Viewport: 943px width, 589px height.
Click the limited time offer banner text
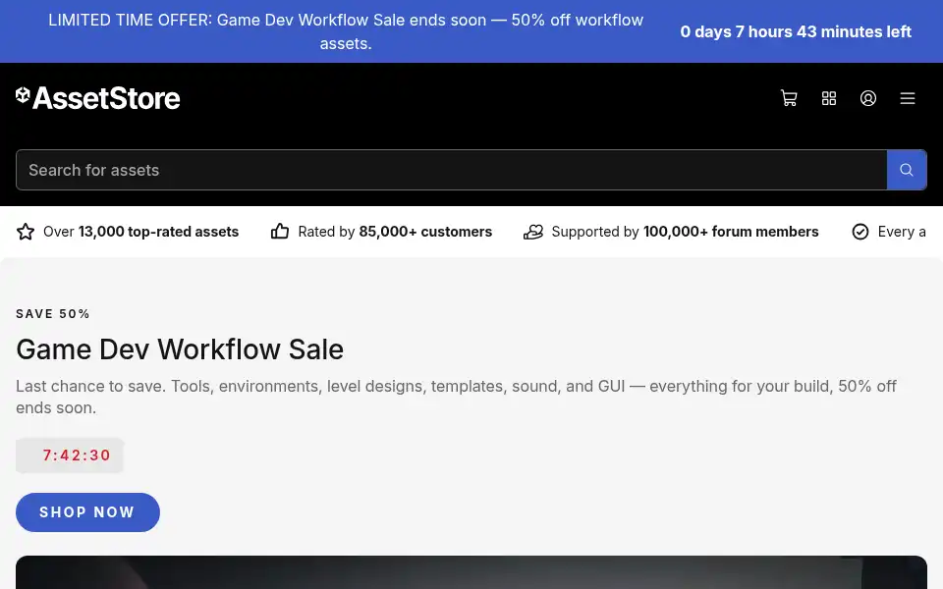pos(346,31)
